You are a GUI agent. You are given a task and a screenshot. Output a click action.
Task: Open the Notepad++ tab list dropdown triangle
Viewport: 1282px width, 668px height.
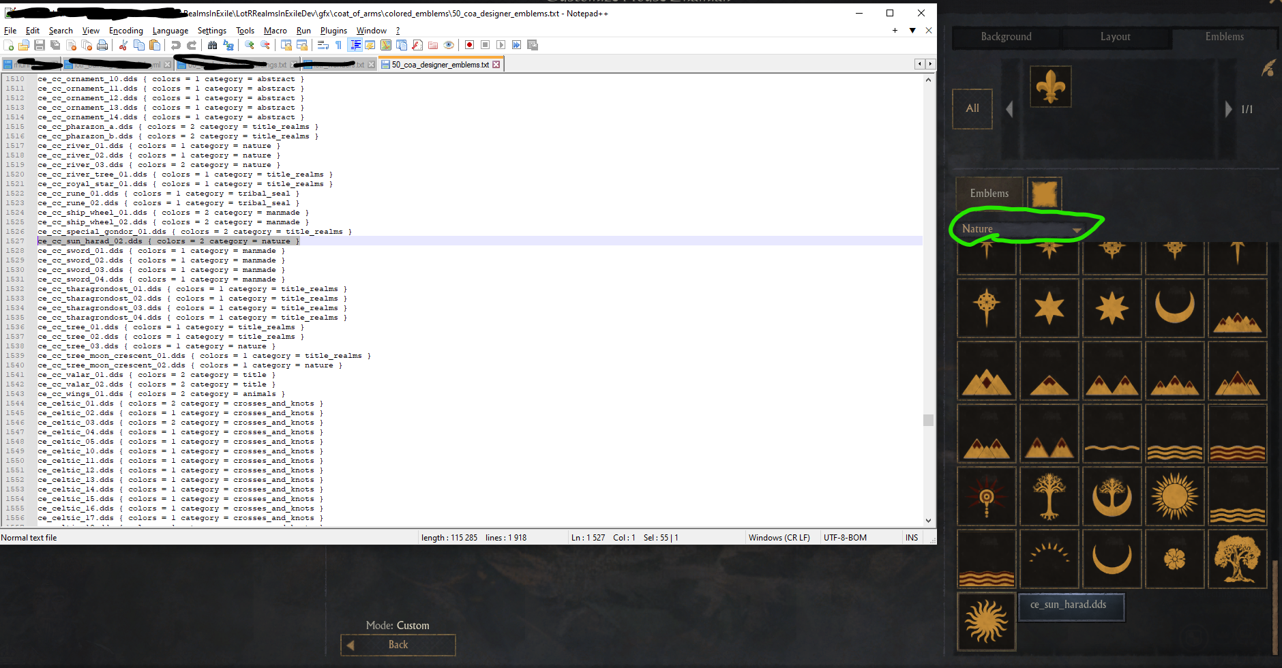coord(912,31)
